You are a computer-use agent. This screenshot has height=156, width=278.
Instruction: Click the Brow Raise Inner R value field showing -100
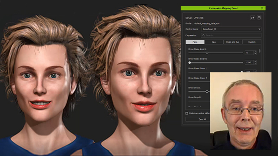tap(249, 62)
